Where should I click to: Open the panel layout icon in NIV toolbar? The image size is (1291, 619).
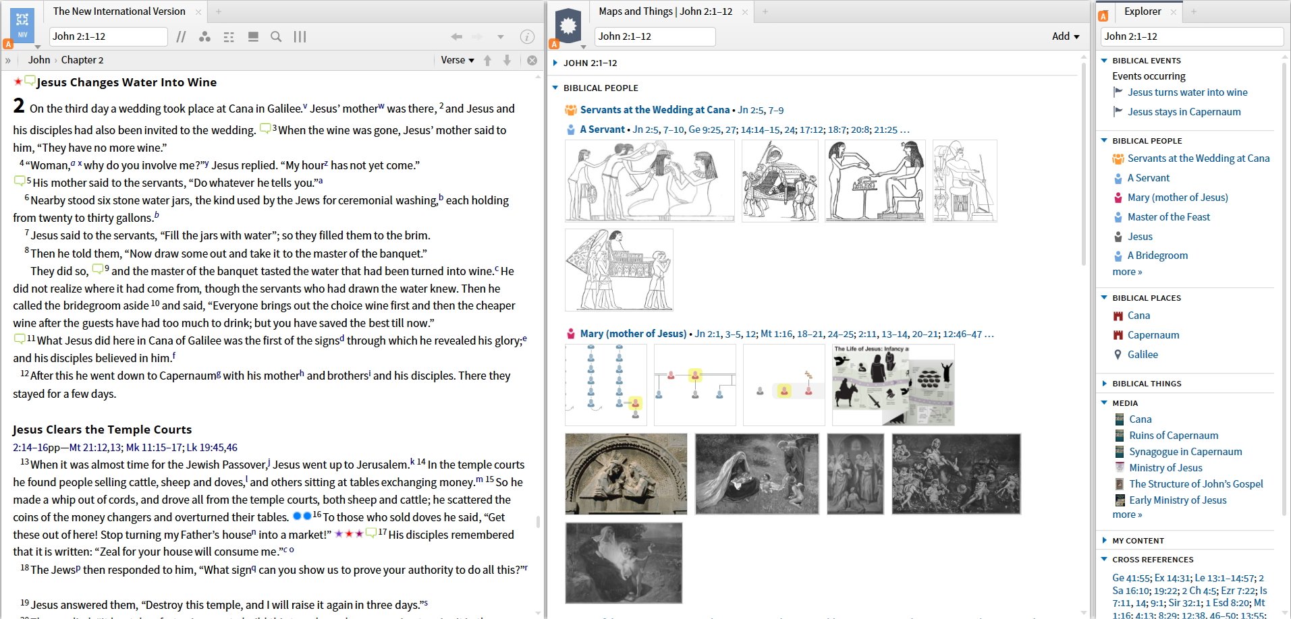pyautogui.click(x=253, y=37)
